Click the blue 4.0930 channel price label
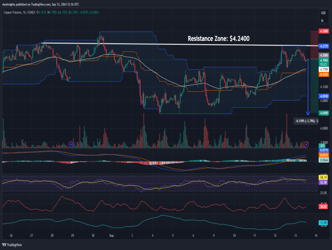 click(x=324, y=96)
